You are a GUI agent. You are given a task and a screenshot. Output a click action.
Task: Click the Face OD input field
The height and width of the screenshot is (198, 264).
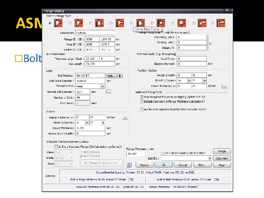[x=107, y=44]
